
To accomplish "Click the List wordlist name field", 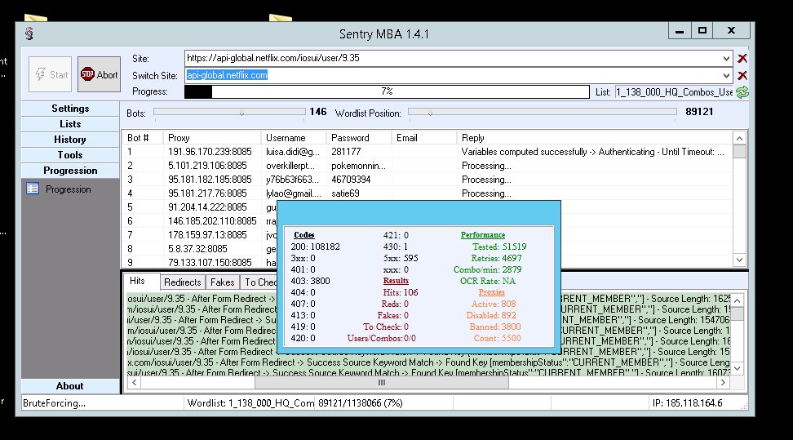I will (674, 92).
